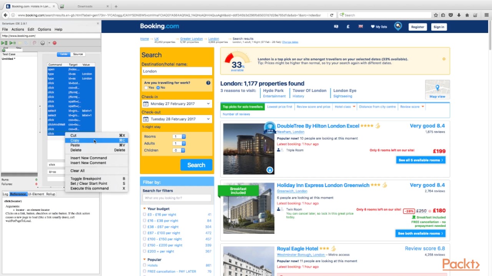Click the yellow-panel Search button
The width and height of the screenshot is (492, 276).
(196, 165)
